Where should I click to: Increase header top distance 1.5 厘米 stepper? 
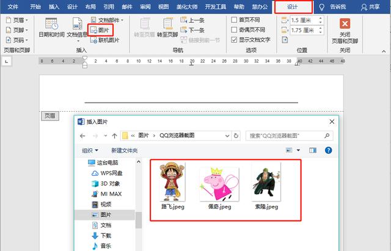coord(320,18)
